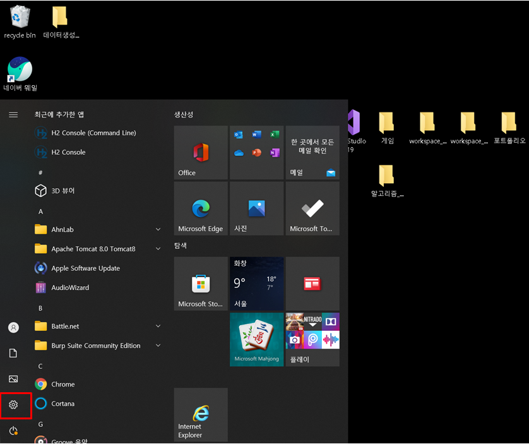This screenshot has width=529, height=444.
Task: Click the '#' letter header
Action: click(x=40, y=173)
